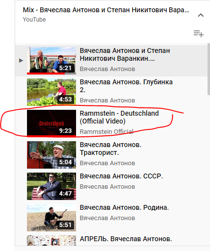This screenshot has width=210, height=251.
Task: Click the save playlist add icon
Action: [199, 34]
